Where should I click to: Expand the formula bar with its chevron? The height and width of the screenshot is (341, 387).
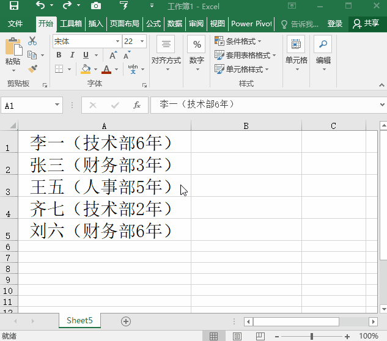pos(382,105)
